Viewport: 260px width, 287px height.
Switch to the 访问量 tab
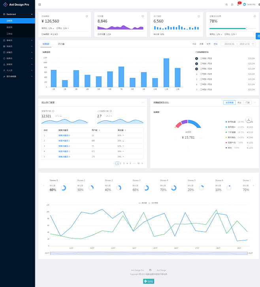coord(61,44)
